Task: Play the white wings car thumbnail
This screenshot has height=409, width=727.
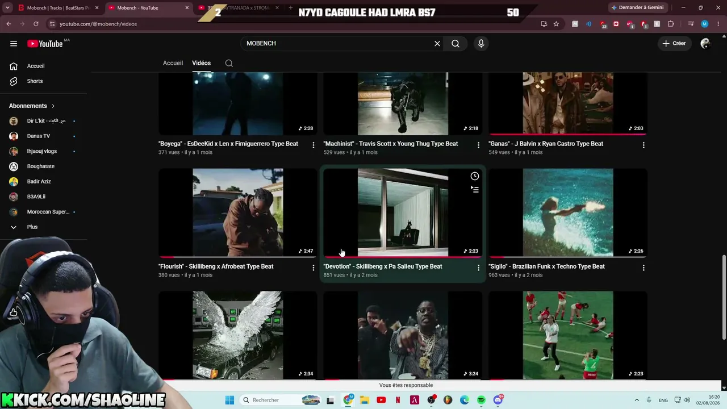Action: 238,335
